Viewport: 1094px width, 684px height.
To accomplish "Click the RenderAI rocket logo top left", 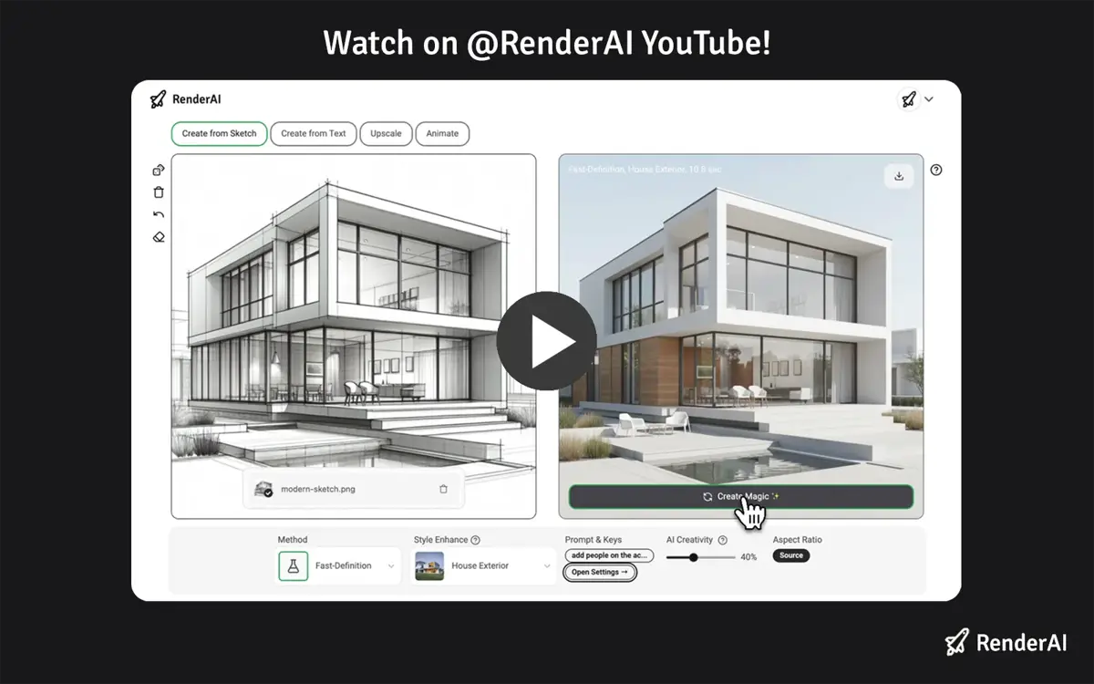I will (x=157, y=98).
